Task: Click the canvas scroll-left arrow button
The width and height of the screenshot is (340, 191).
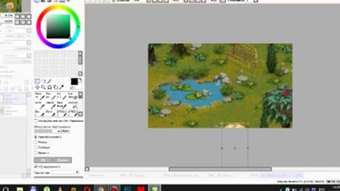Action: coord(87,169)
